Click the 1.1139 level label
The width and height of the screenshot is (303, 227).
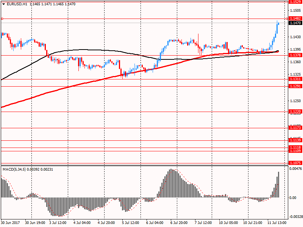pyautogui.click(x=295, y=140)
